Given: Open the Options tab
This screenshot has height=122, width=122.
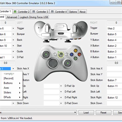Looking at the screenshot, I should pyautogui.click(x=73, y=12).
